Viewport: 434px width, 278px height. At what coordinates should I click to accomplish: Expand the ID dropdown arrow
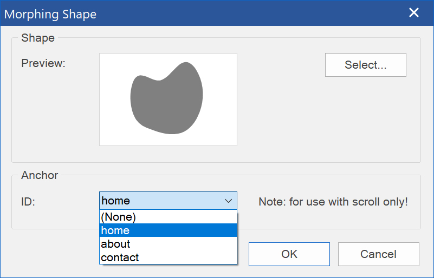[x=228, y=201]
